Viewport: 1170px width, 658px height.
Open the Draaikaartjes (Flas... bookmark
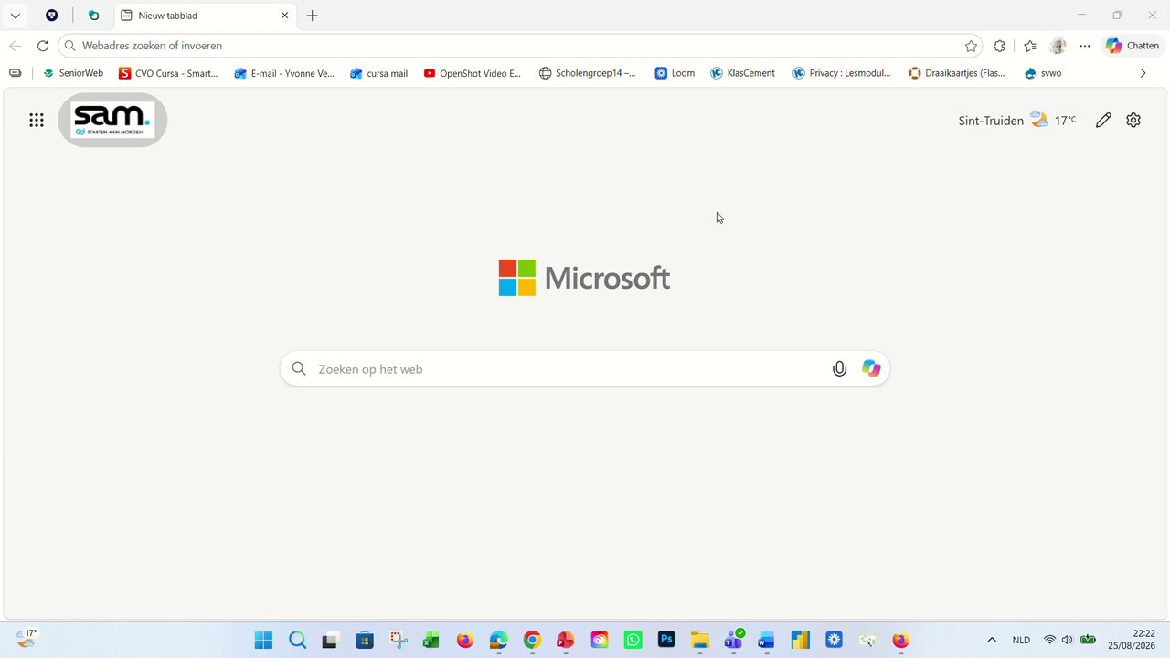(x=956, y=73)
